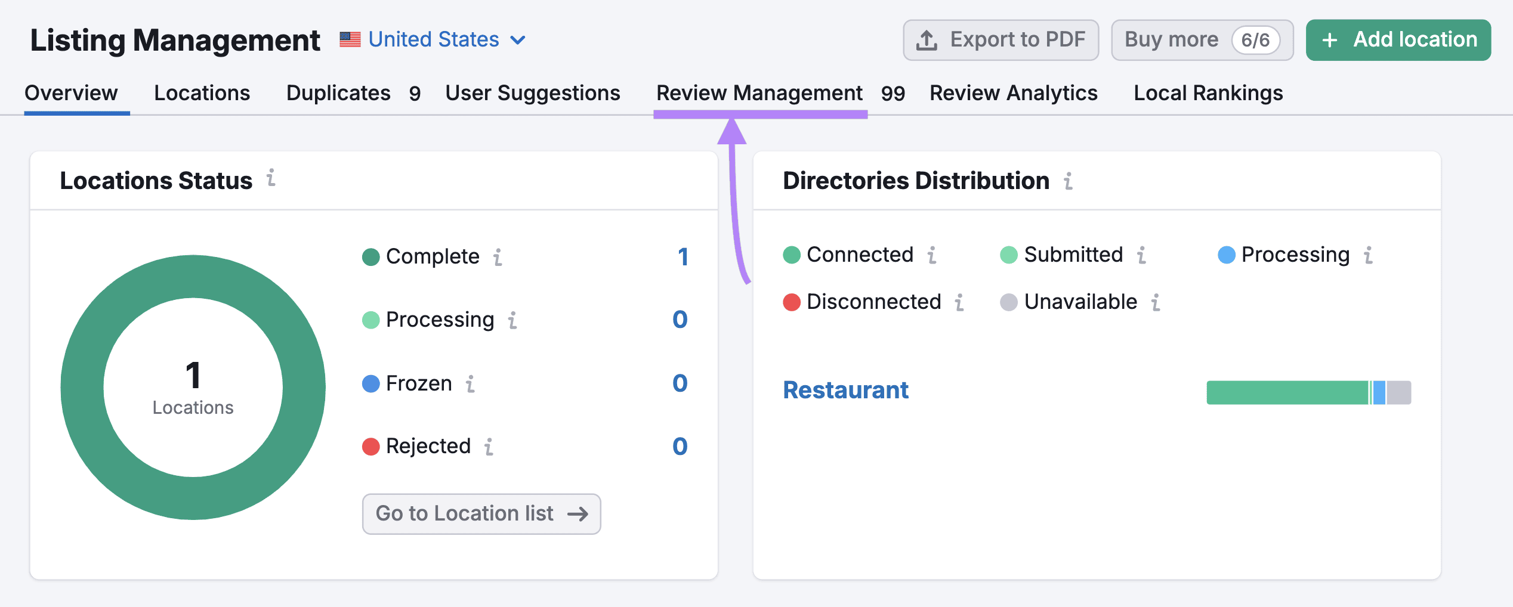The image size is (1513, 607).
Task: Click the info icon next to Connected
Action: [x=932, y=255]
